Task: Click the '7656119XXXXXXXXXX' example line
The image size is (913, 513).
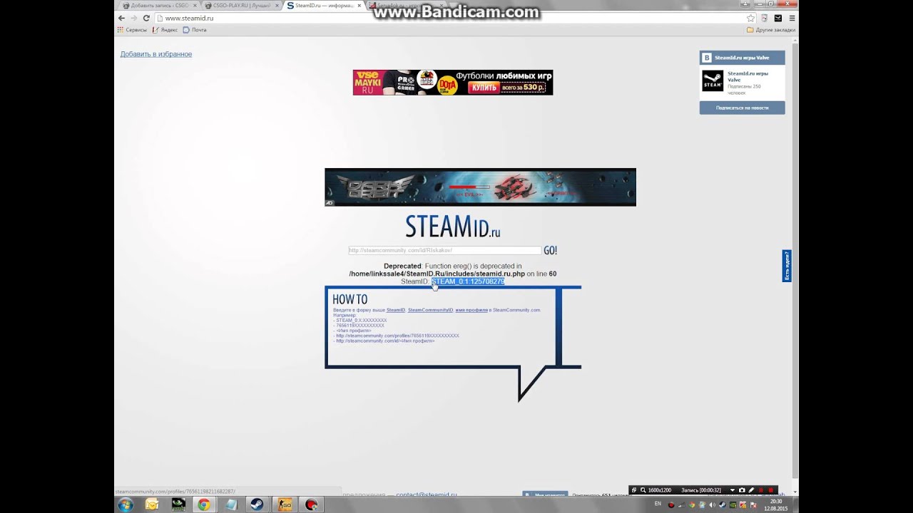Action: [x=359, y=326]
